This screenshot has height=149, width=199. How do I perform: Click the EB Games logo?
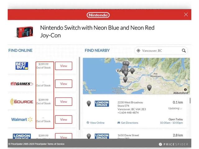pyautogui.click(x=22, y=84)
